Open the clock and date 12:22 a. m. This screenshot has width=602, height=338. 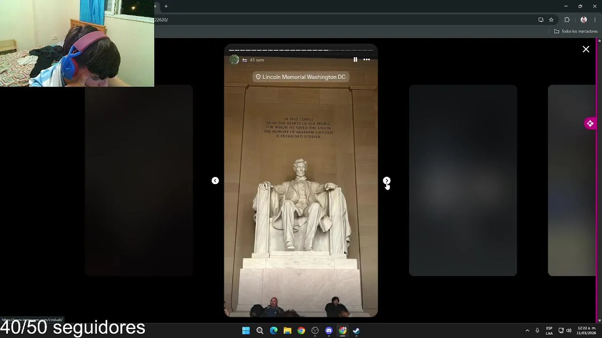(x=586, y=330)
